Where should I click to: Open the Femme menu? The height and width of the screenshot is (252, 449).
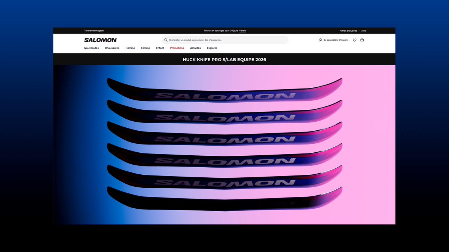click(x=146, y=48)
